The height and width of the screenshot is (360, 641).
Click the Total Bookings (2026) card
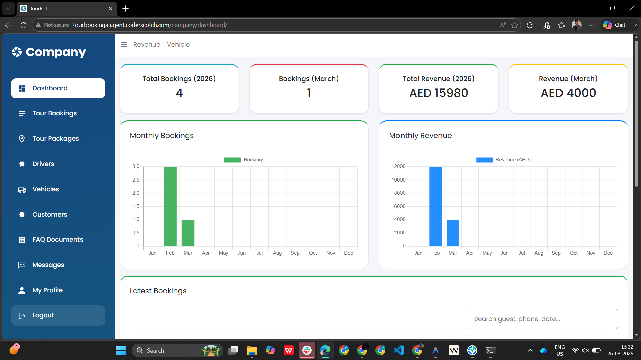tap(179, 89)
